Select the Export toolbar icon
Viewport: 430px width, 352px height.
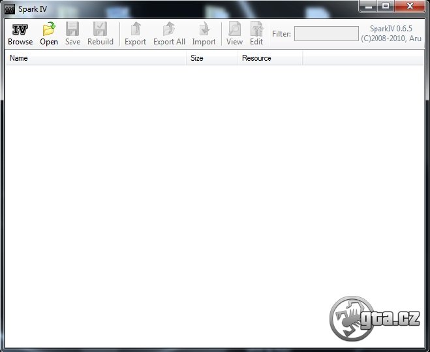coord(136,29)
